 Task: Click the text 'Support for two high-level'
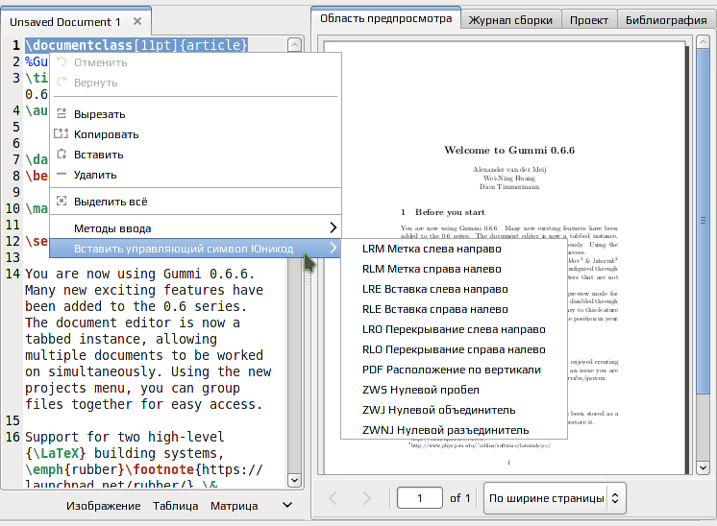pos(124,437)
